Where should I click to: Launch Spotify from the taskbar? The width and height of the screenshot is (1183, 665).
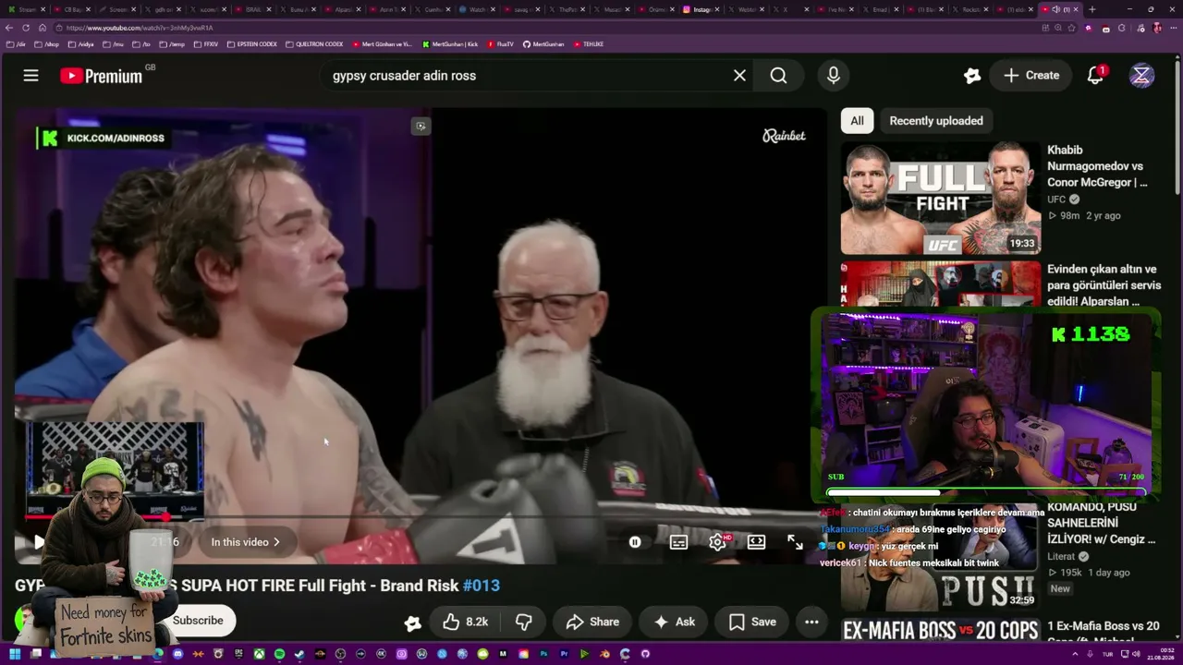(279, 654)
